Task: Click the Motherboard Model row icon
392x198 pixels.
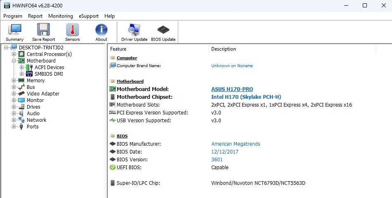Action: point(113,89)
